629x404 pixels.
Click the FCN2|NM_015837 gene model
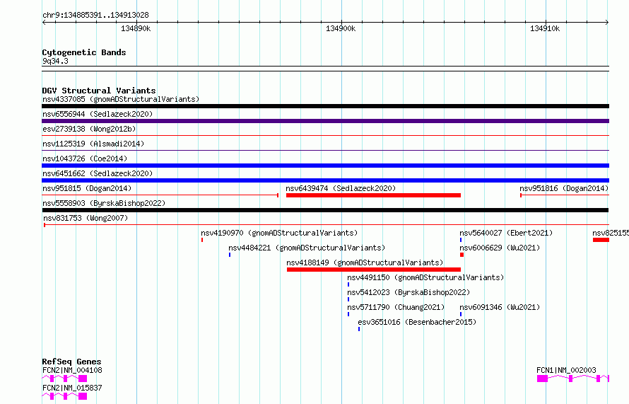pyautogui.click(x=64, y=396)
